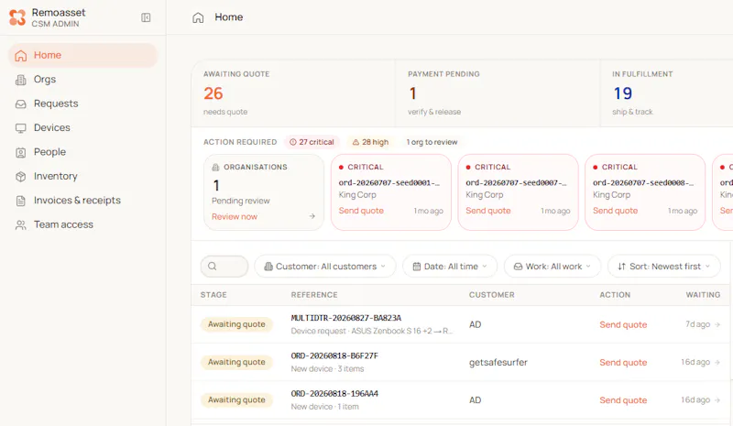
Task: Open the Orgs section
Action: pyautogui.click(x=82, y=80)
